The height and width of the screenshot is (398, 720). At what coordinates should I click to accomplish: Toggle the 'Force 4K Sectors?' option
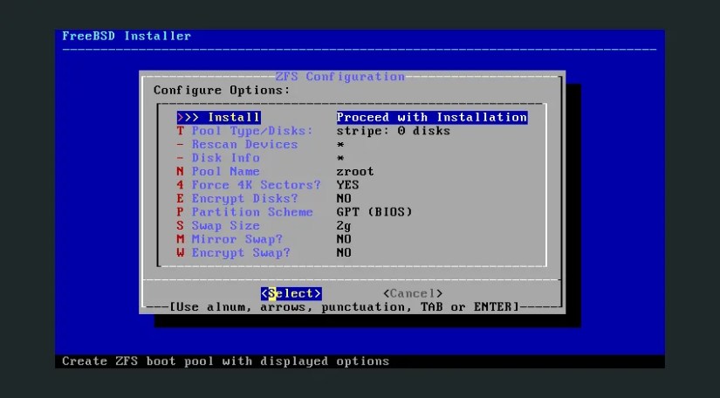coord(249,185)
